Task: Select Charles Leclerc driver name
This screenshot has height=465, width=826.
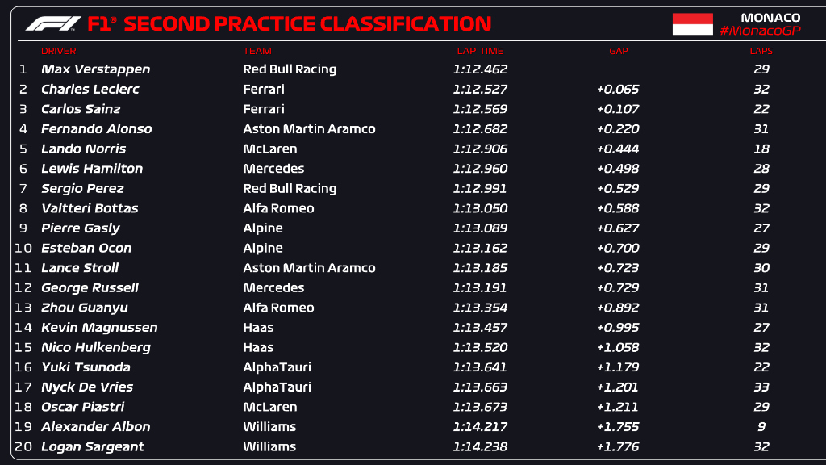Action: tap(90, 89)
